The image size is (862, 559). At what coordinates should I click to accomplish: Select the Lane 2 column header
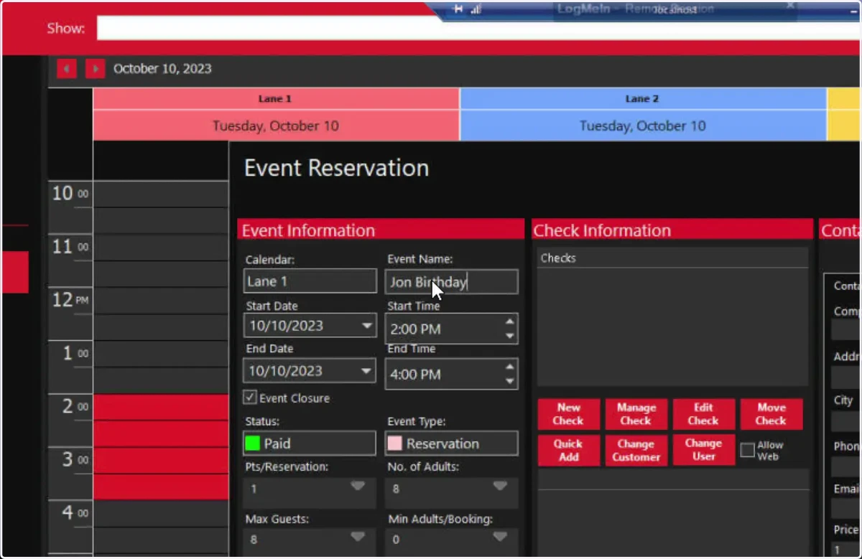[x=643, y=99]
